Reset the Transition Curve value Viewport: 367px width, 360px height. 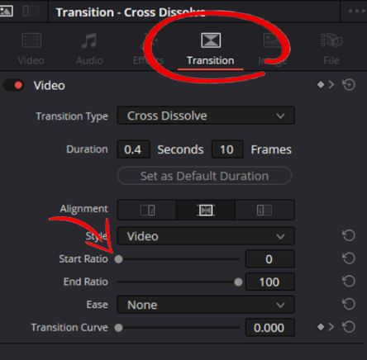pos(349,327)
